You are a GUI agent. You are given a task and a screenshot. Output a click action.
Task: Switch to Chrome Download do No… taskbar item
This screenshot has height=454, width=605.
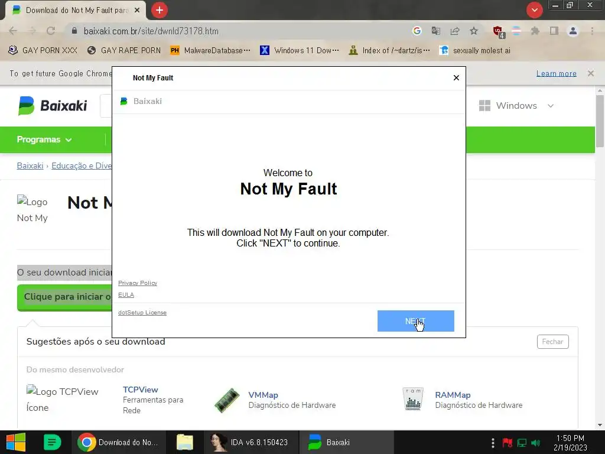(118, 442)
